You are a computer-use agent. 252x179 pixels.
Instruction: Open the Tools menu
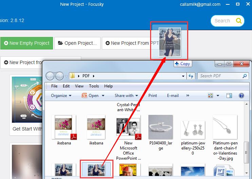pos(94,86)
